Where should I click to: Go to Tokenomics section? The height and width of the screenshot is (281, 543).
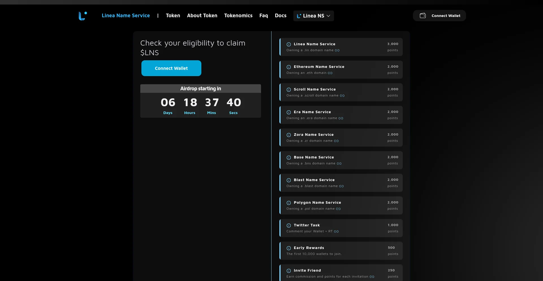[x=238, y=16]
